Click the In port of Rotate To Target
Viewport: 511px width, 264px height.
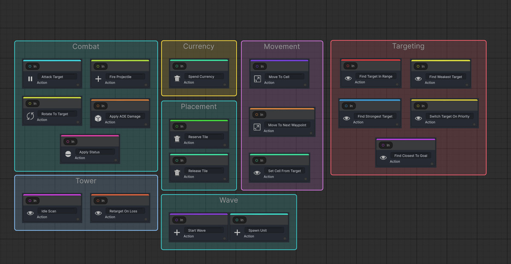32,103
